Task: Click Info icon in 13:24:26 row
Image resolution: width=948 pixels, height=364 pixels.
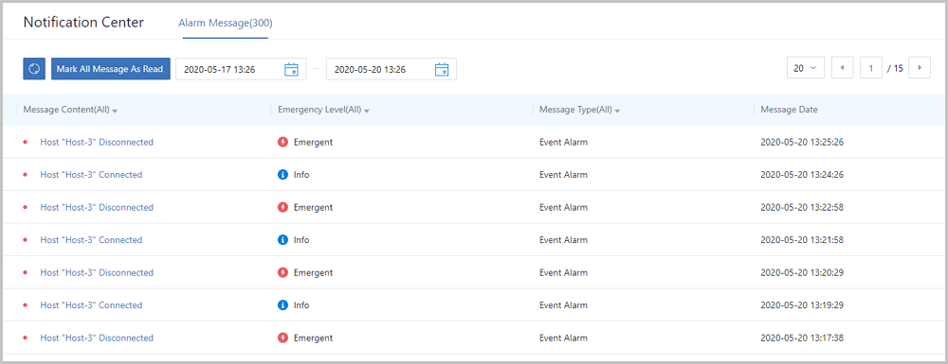Action: [283, 175]
